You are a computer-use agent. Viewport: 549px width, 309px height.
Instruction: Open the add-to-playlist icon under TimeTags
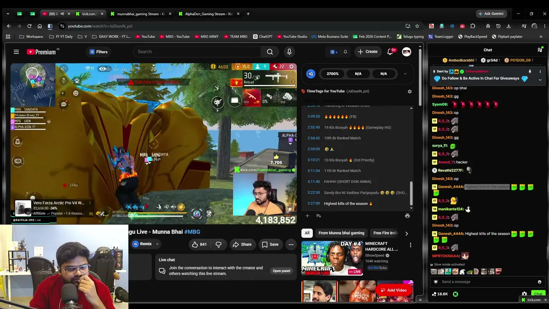pyautogui.click(x=318, y=216)
